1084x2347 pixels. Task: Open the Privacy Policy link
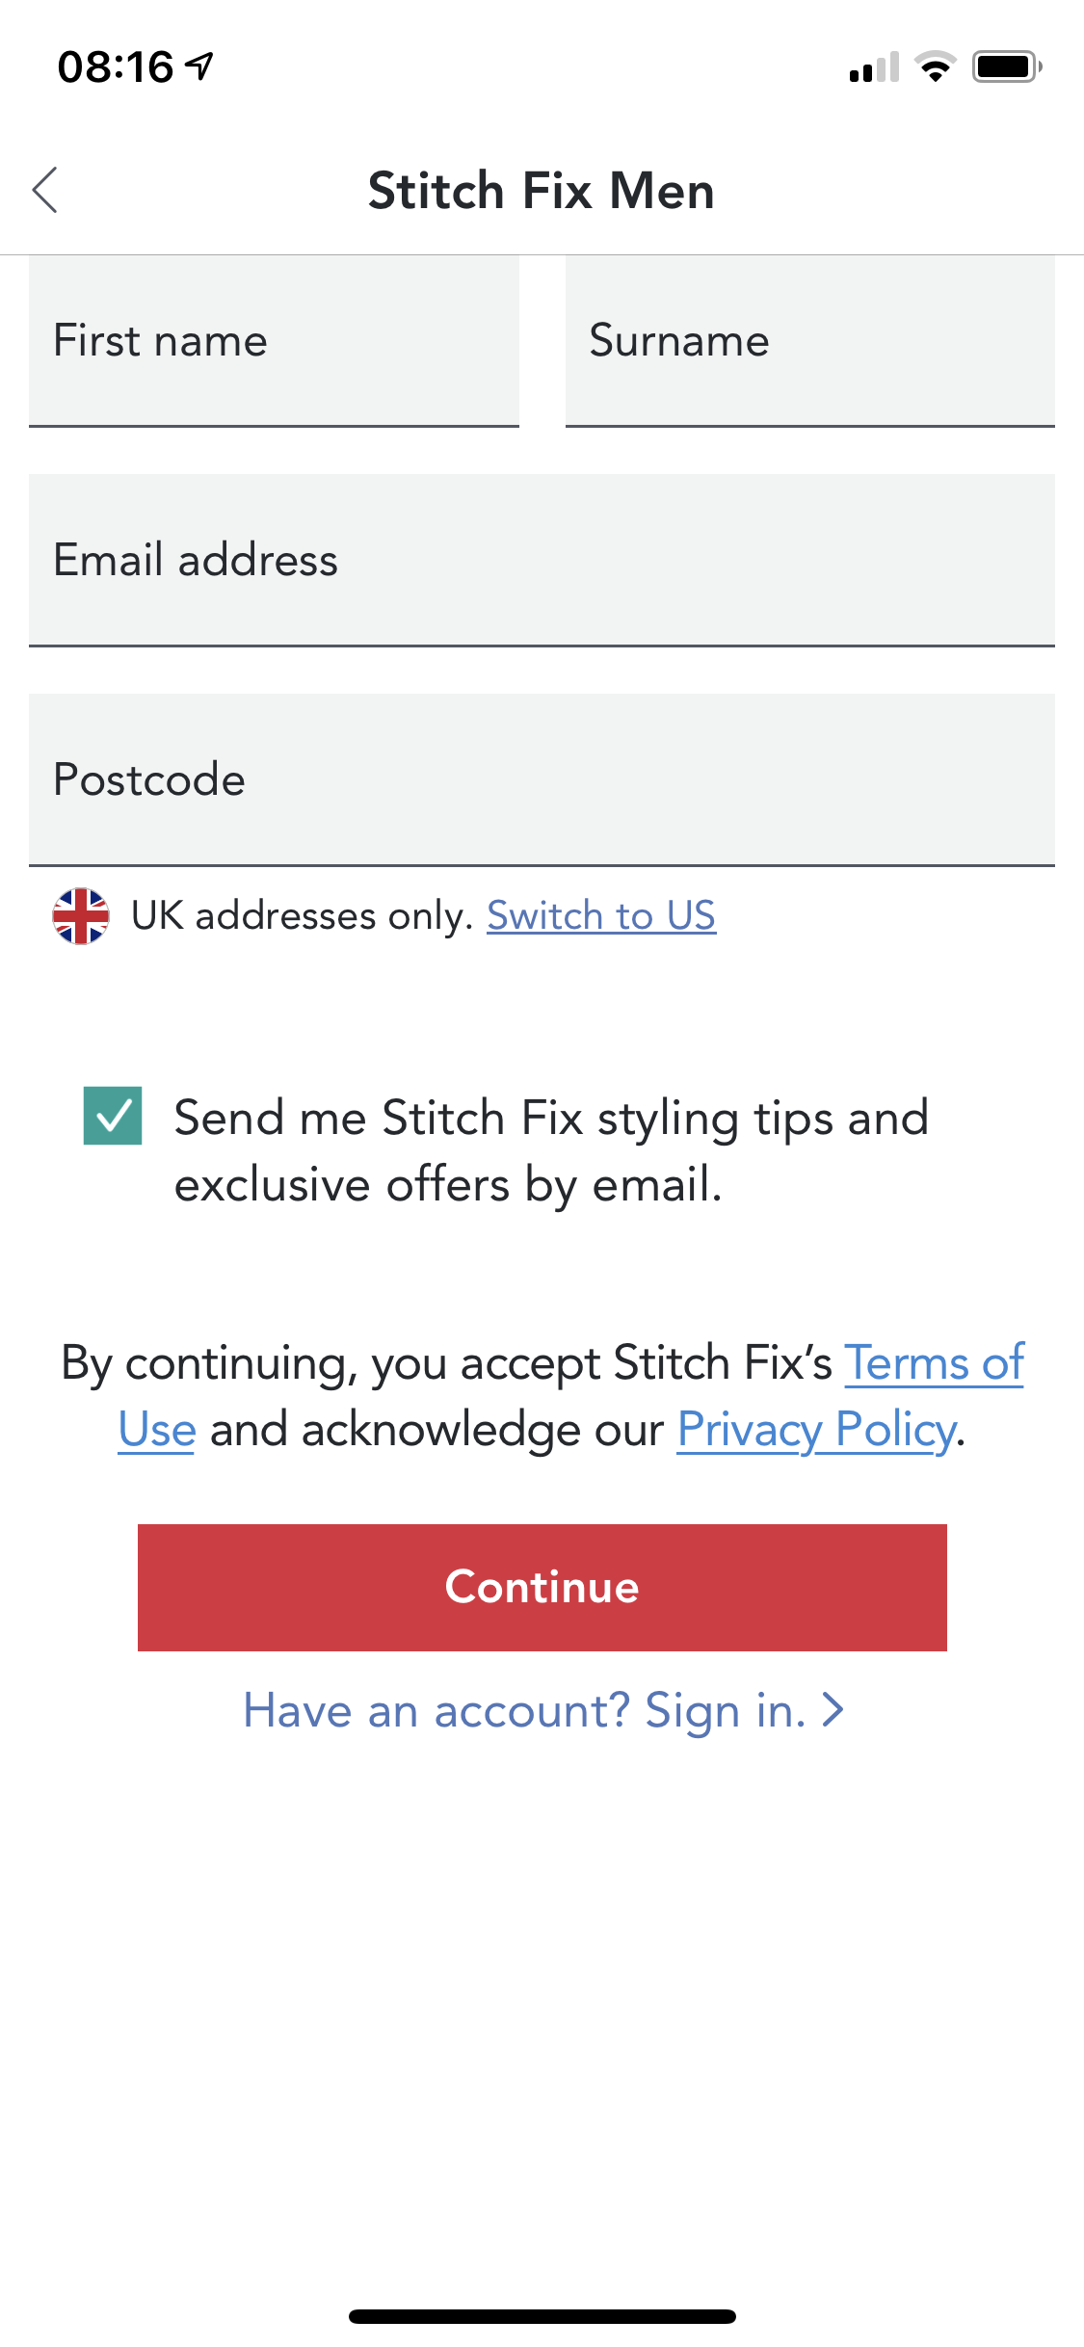[817, 1430]
